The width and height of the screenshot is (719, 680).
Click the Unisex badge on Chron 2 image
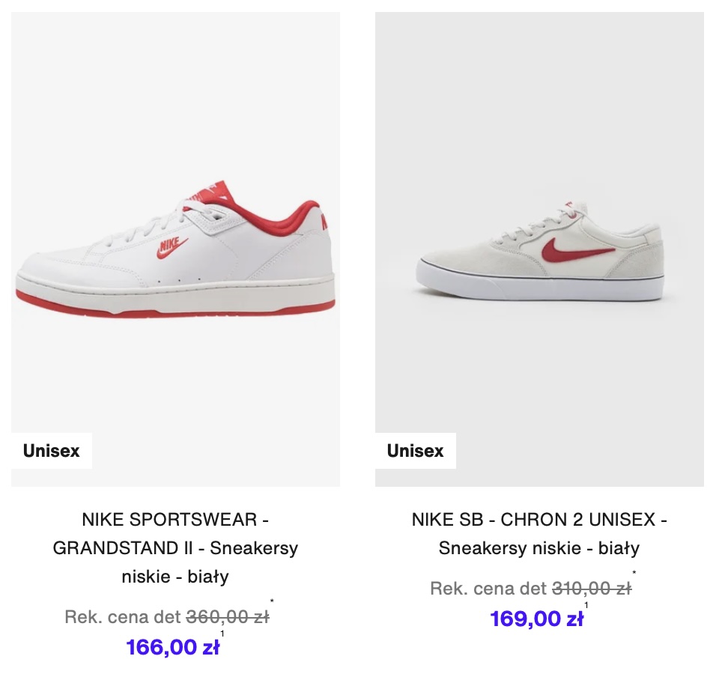[x=416, y=451]
